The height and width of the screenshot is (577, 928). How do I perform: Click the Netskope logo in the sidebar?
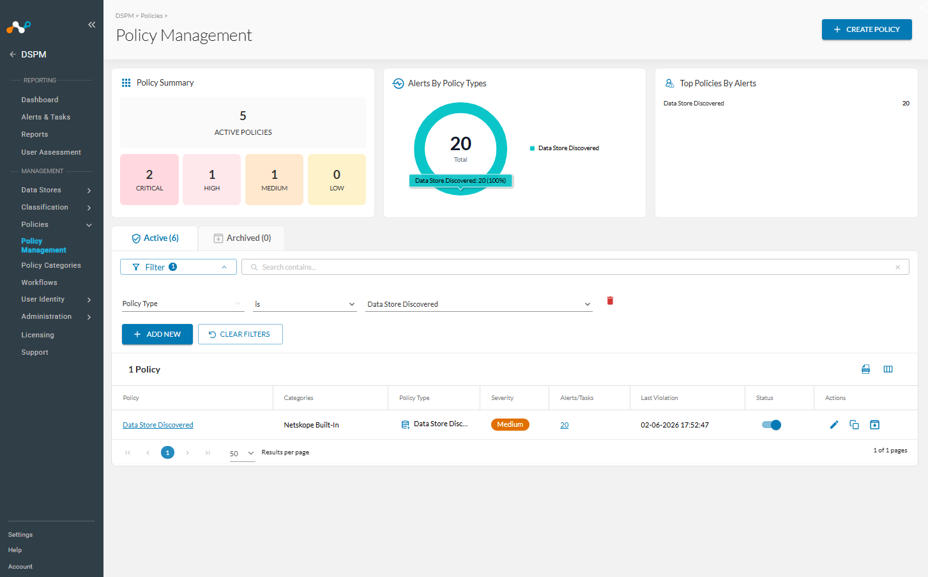19,27
